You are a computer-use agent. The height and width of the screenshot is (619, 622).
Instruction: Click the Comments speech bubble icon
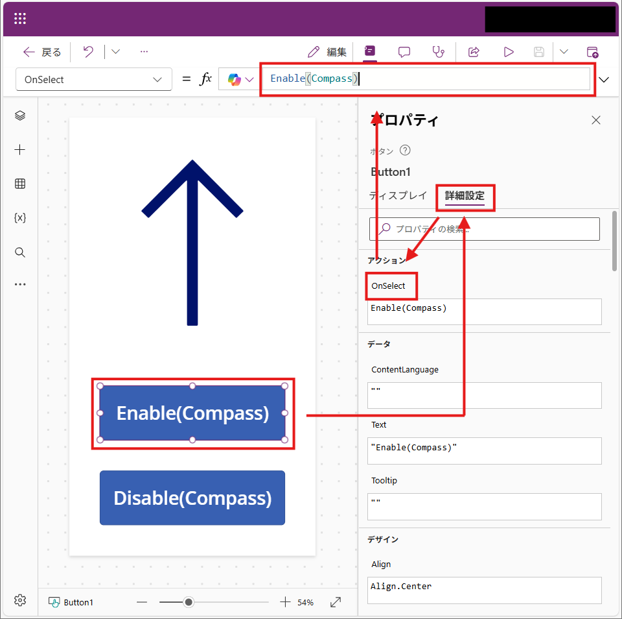[x=404, y=52]
